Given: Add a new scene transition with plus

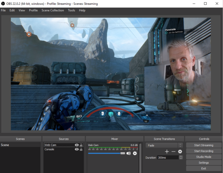Looking at the screenshot, I should click(x=167, y=151).
